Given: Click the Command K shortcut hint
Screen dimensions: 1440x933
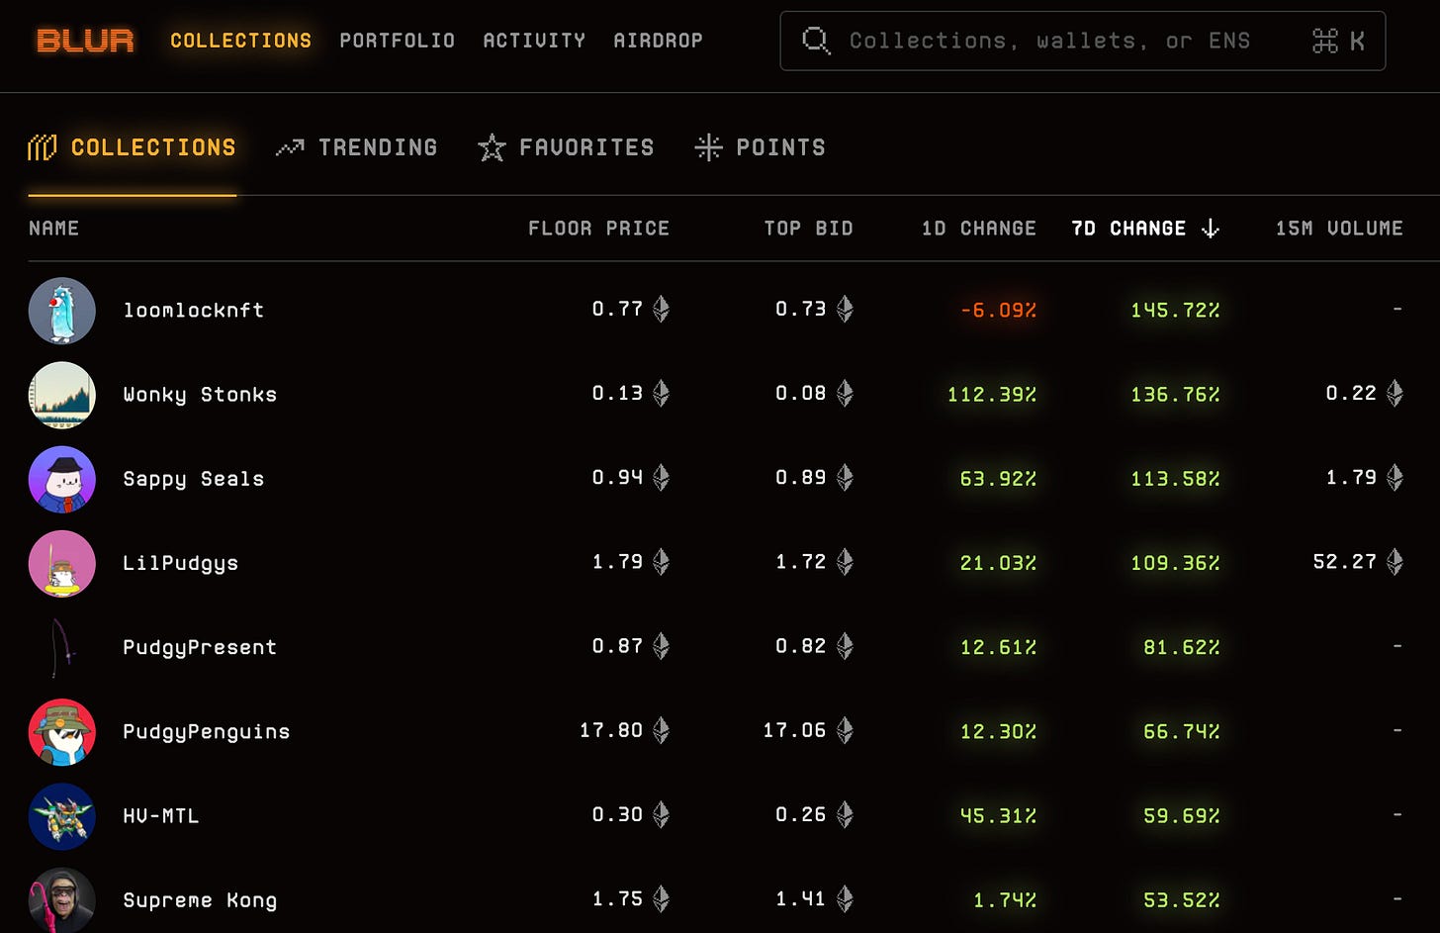Looking at the screenshot, I should (x=1338, y=41).
